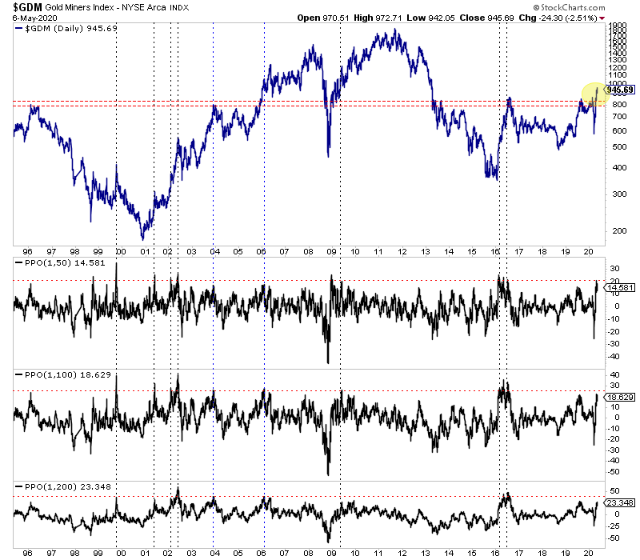
Task: Click the 04 year marker at chart bottom
Action: (x=214, y=554)
